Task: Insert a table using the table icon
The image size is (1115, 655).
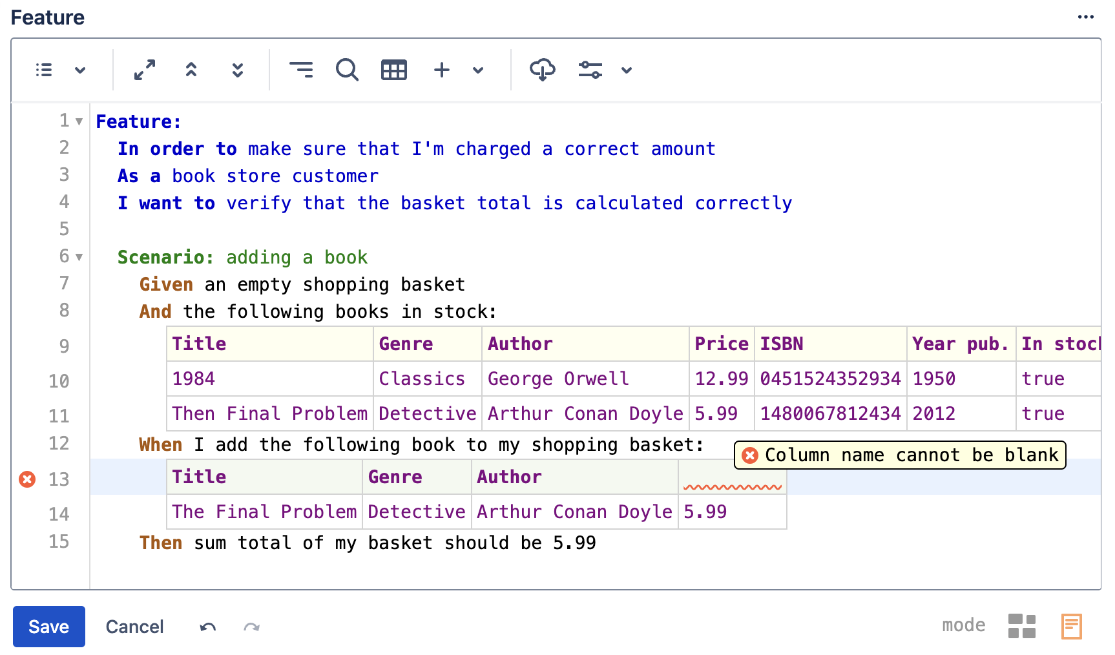Action: click(394, 70)
